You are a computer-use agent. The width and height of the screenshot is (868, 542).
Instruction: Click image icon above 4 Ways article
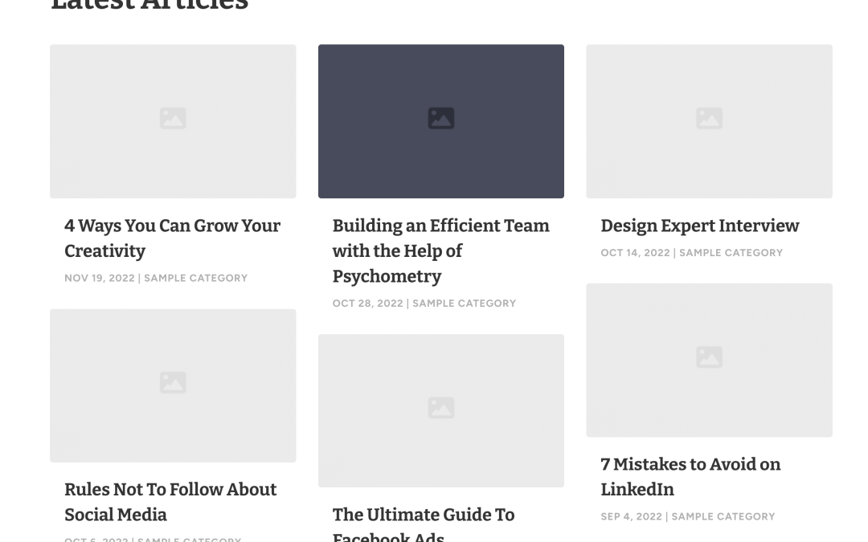[x=173, y=118]
